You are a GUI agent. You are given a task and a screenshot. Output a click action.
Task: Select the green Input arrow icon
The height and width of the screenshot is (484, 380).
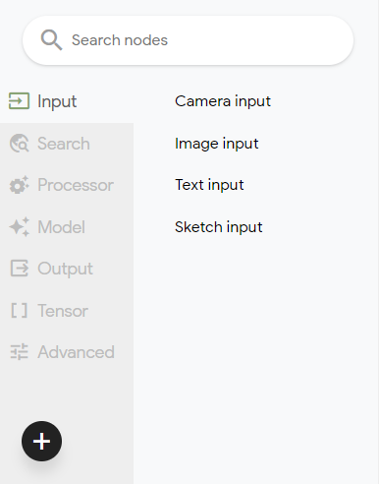pos(19,100)
